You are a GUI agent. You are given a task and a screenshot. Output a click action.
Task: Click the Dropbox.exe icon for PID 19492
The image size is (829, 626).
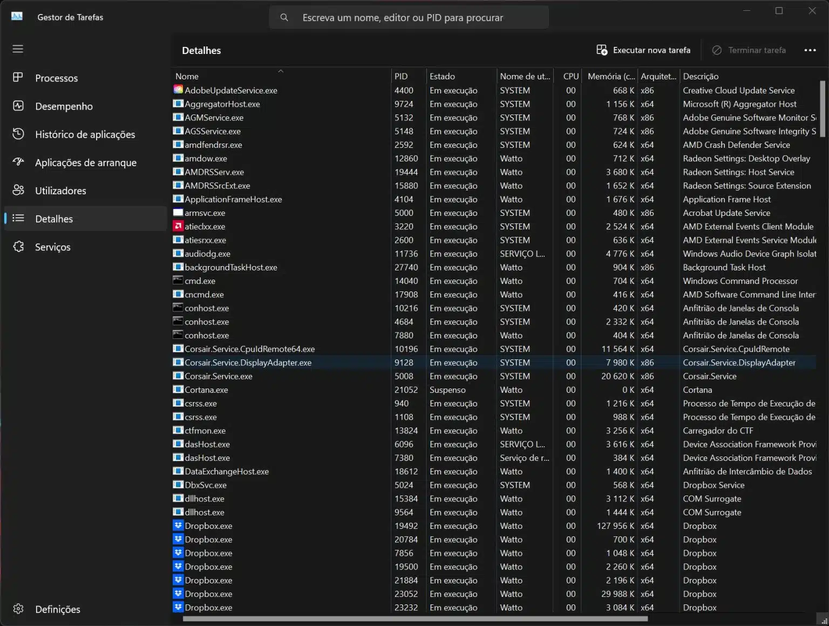click(178, 525)
